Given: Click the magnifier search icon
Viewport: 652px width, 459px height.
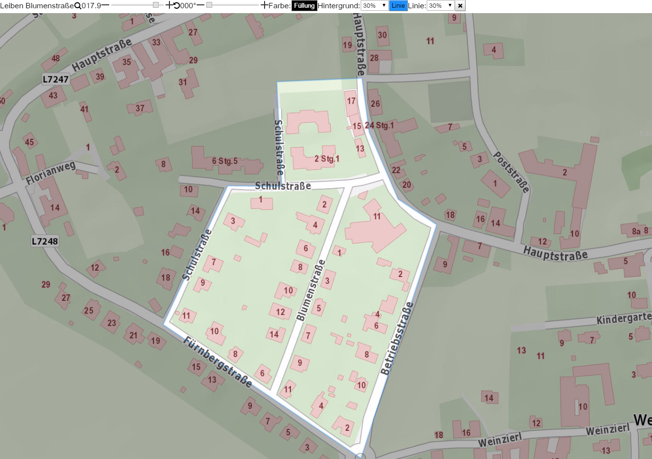Looking at the screenshot, I should tap(78, 6).
